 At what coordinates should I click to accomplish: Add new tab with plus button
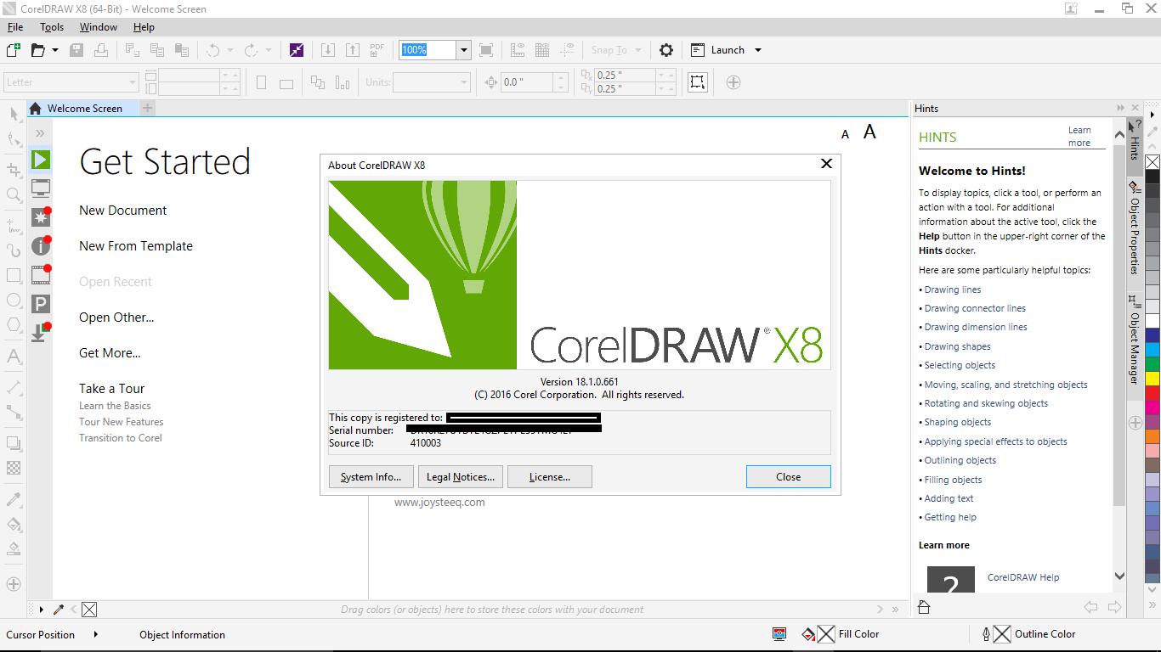pyautogui.click(x=147, y=108)
